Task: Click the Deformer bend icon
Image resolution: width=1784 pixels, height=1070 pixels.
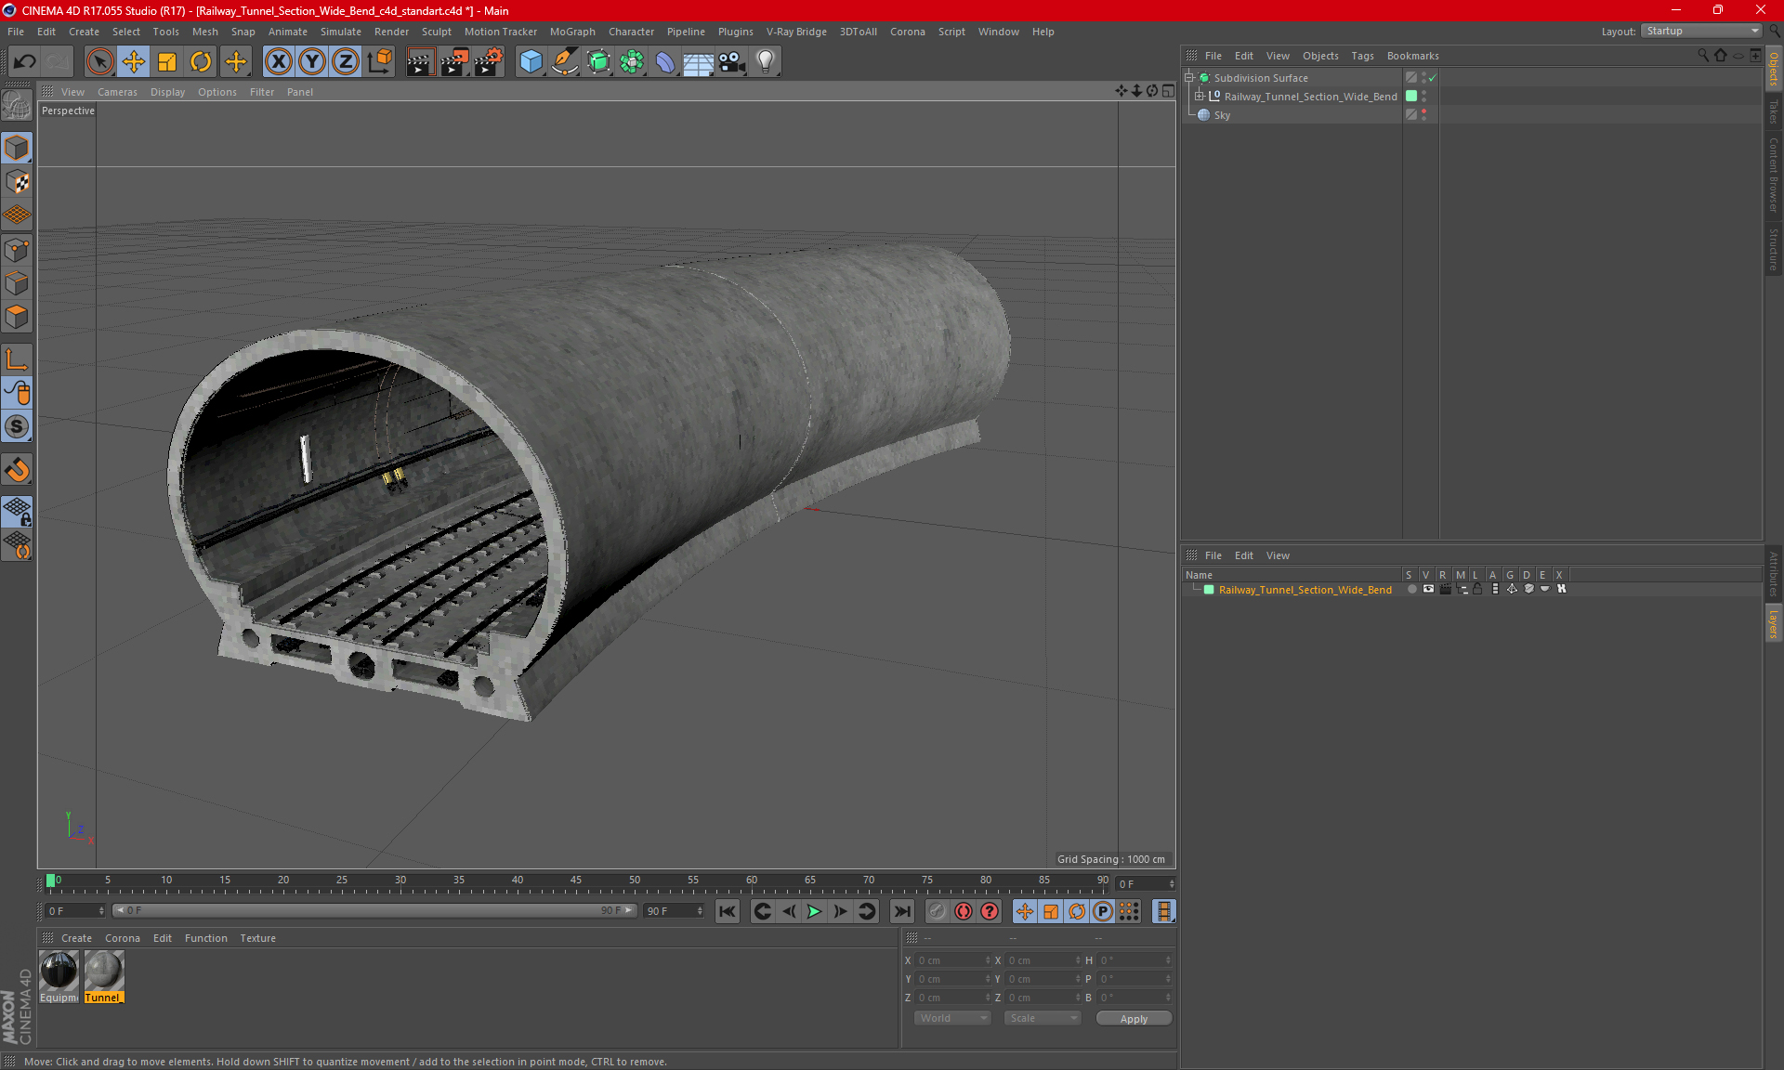Action: 665,61
